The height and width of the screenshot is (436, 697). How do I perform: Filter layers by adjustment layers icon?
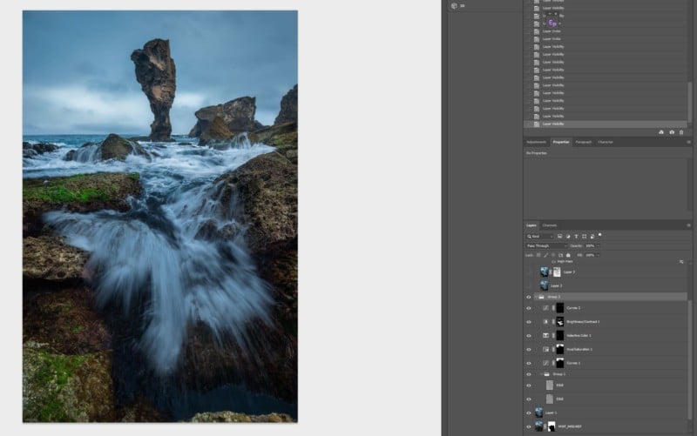click(568, 236)
